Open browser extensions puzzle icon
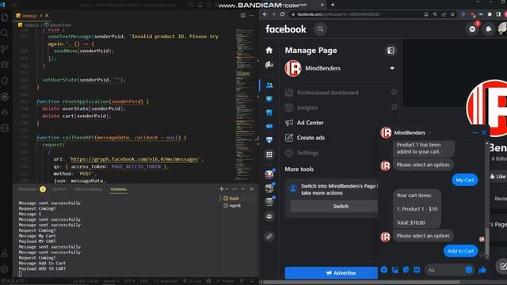Image resolution: width=507 pixels, height=285 pixels. tap(490, 14)
